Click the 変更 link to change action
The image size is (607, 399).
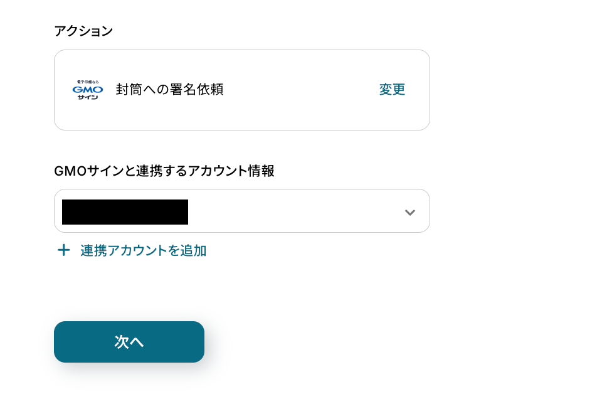pyautogui.click(x=392, y=90)
